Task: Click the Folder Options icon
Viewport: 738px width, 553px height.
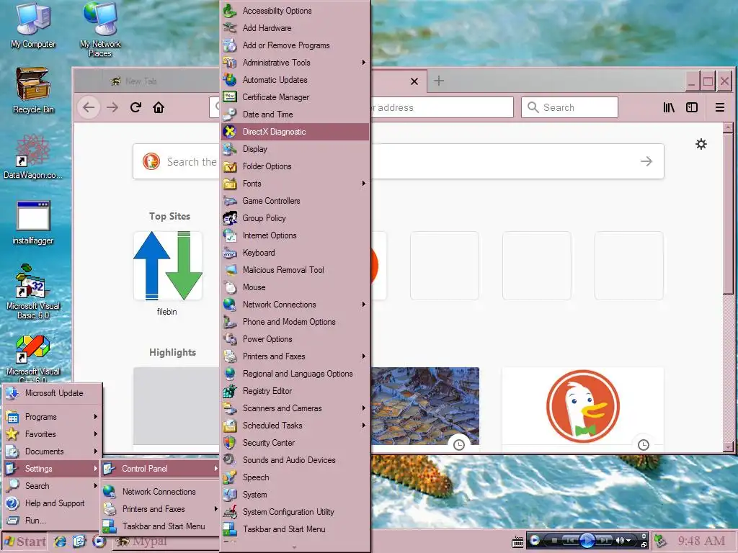Action: point(230,166)
